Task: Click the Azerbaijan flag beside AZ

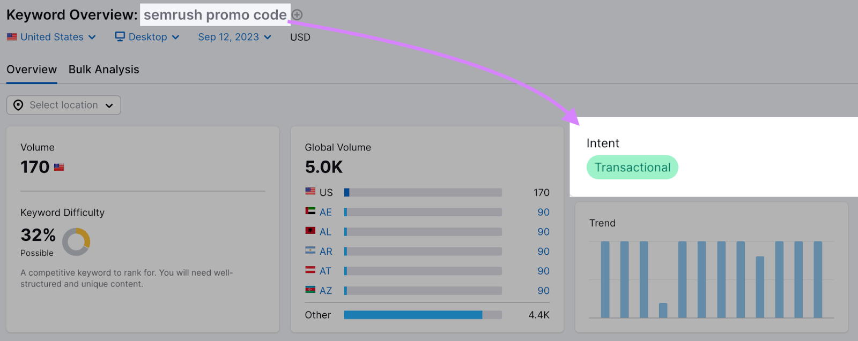Action: click(x=310, y=290)
